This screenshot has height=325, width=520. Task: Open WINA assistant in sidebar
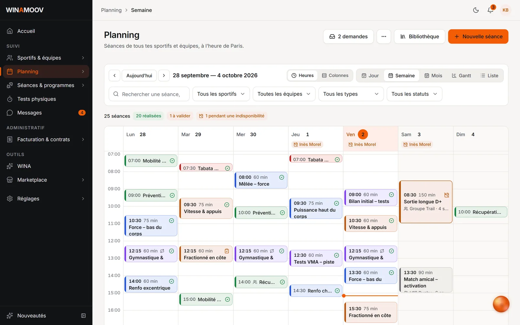(46, 166)
